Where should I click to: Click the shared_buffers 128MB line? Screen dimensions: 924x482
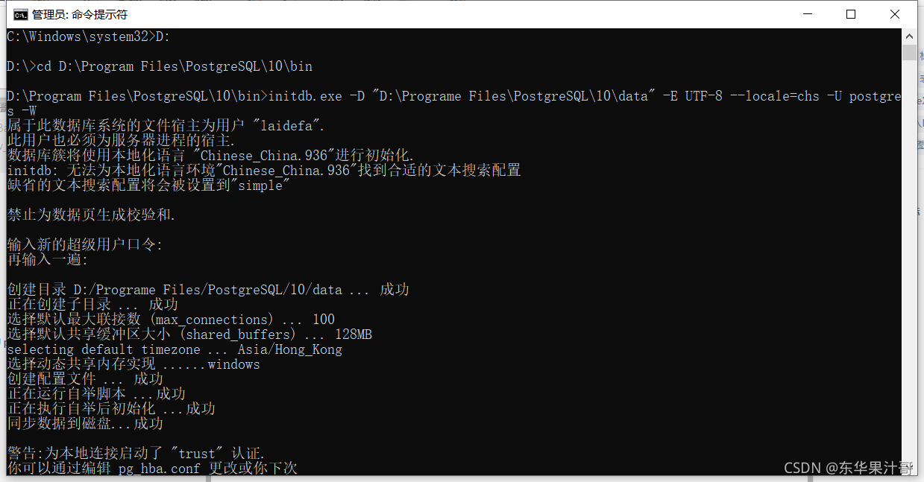pos(189,334)
